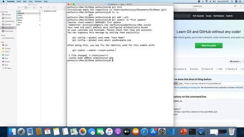The width and height of the screenshot is (244, 137).
Task: Open Pull requests link in GitHub header
Action: (198, 16)
